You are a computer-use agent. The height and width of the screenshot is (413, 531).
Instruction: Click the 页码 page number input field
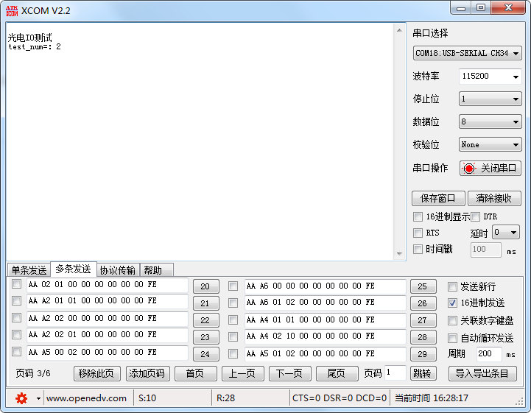(395, 373)
